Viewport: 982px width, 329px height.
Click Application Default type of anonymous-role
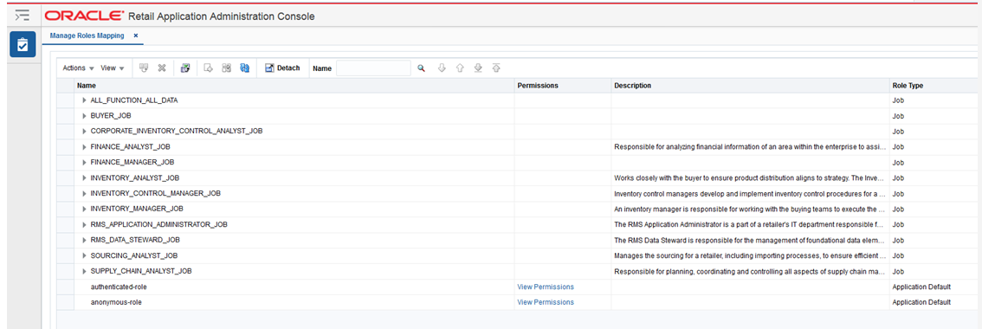921,302
